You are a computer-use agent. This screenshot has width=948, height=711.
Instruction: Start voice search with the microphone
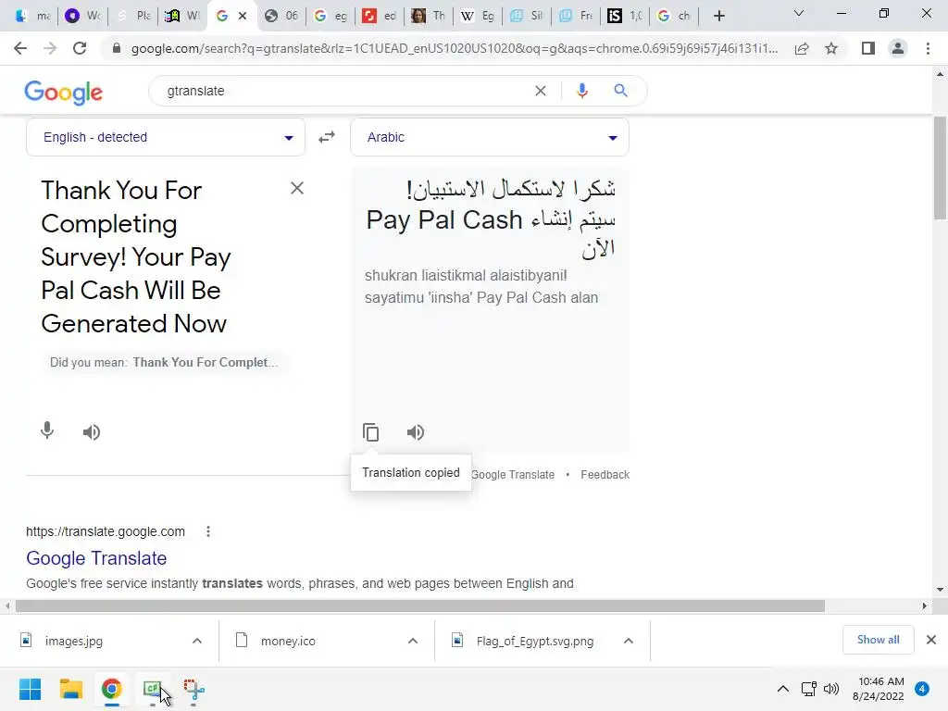581,91
